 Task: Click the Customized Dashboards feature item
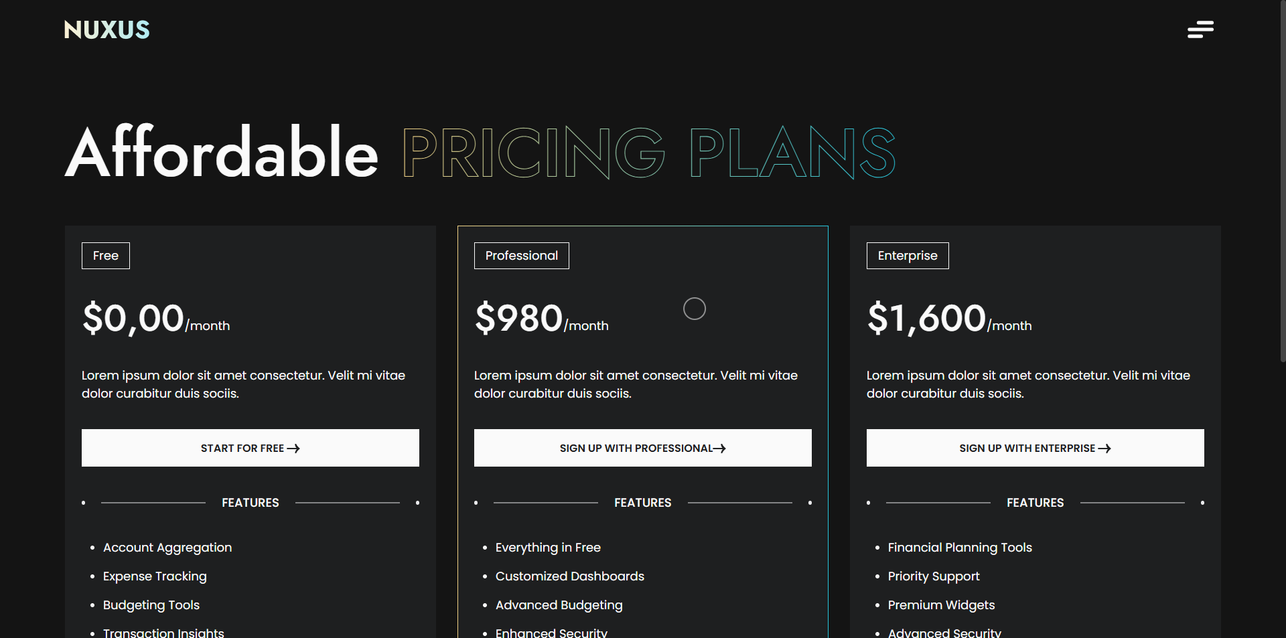click(570, 576)
